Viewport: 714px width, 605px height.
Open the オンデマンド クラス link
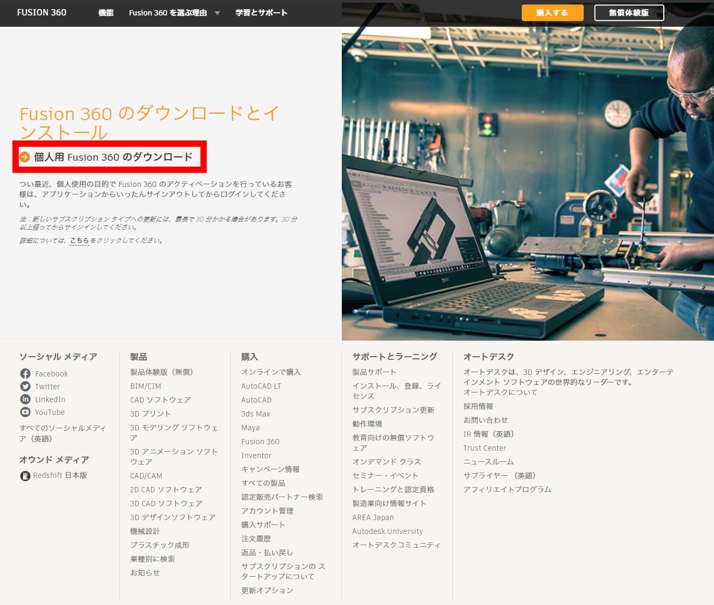point(387,462)
